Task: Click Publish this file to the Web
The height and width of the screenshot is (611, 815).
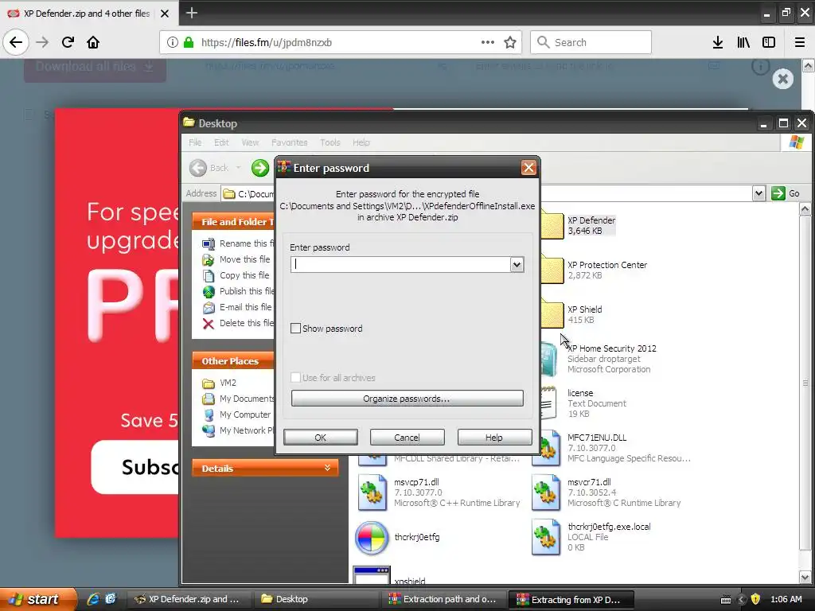Action: point(237,291)
